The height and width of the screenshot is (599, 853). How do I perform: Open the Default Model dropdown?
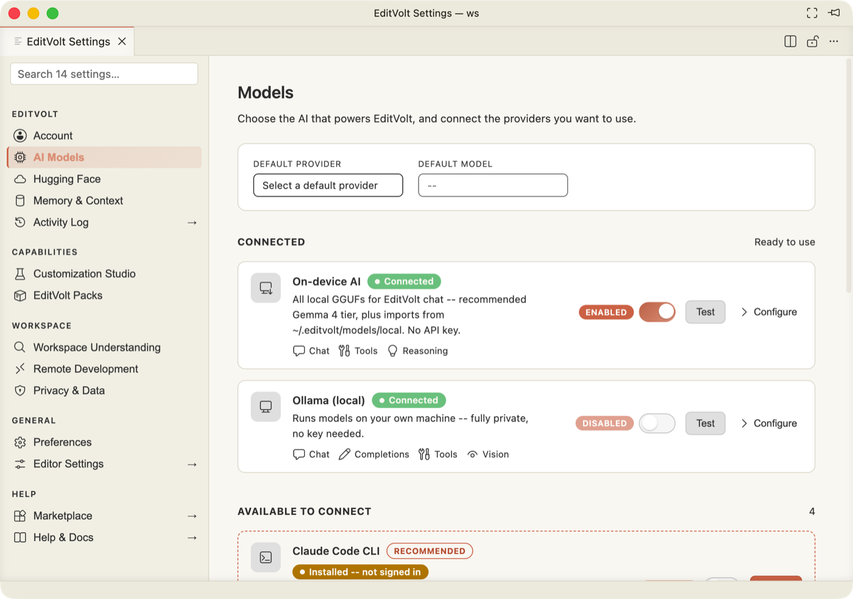pos(493,185)
